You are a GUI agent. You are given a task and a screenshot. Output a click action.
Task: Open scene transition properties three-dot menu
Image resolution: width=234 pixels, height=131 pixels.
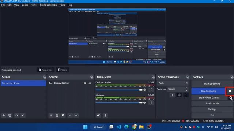(186, 95)
